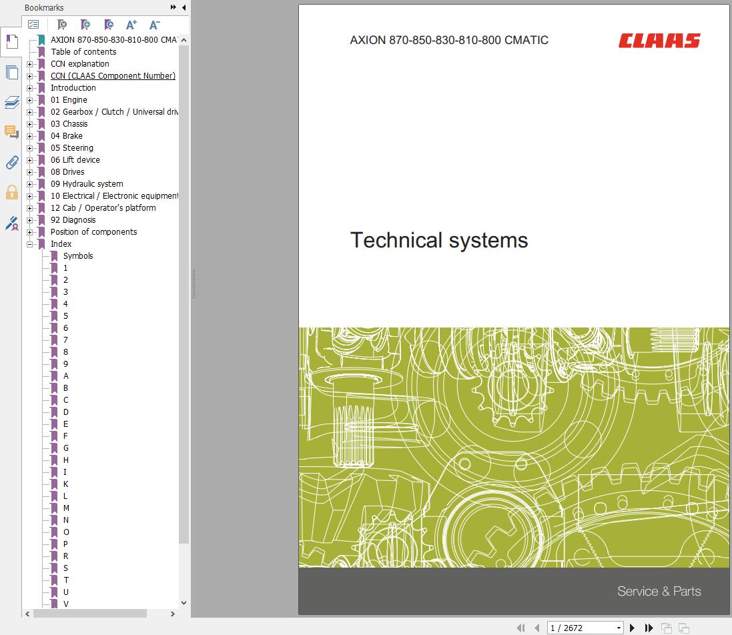
Task: Open the Comments panel icon
Action: [11, 132]
